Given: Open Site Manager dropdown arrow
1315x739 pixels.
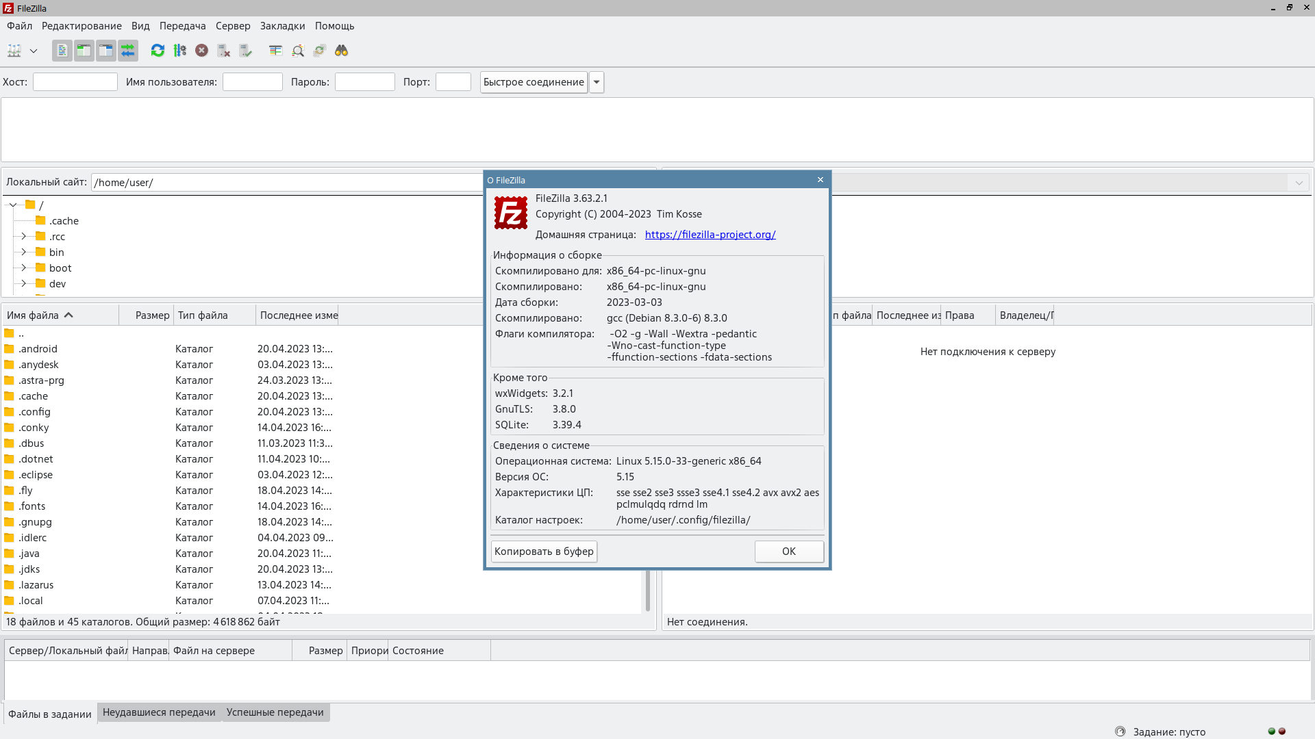Looking at the screenshot, I should click(x=33, y=51).
